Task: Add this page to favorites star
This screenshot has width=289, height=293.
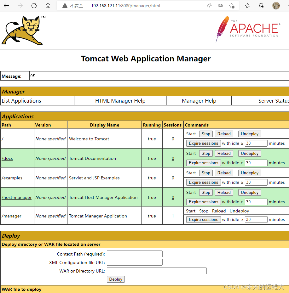Action: pyautogui.click(x=232, y=6)
